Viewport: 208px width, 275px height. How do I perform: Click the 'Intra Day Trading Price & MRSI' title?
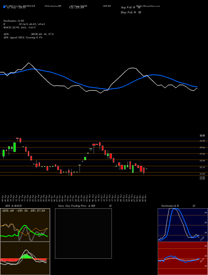coord(86,206)
